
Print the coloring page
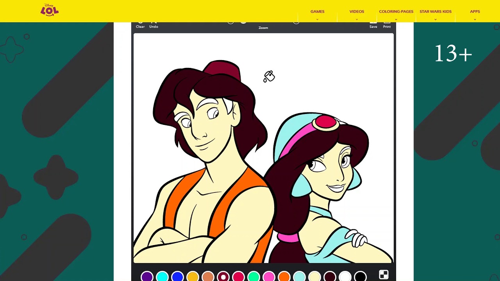pyautogui.click(x=387, y=25)
